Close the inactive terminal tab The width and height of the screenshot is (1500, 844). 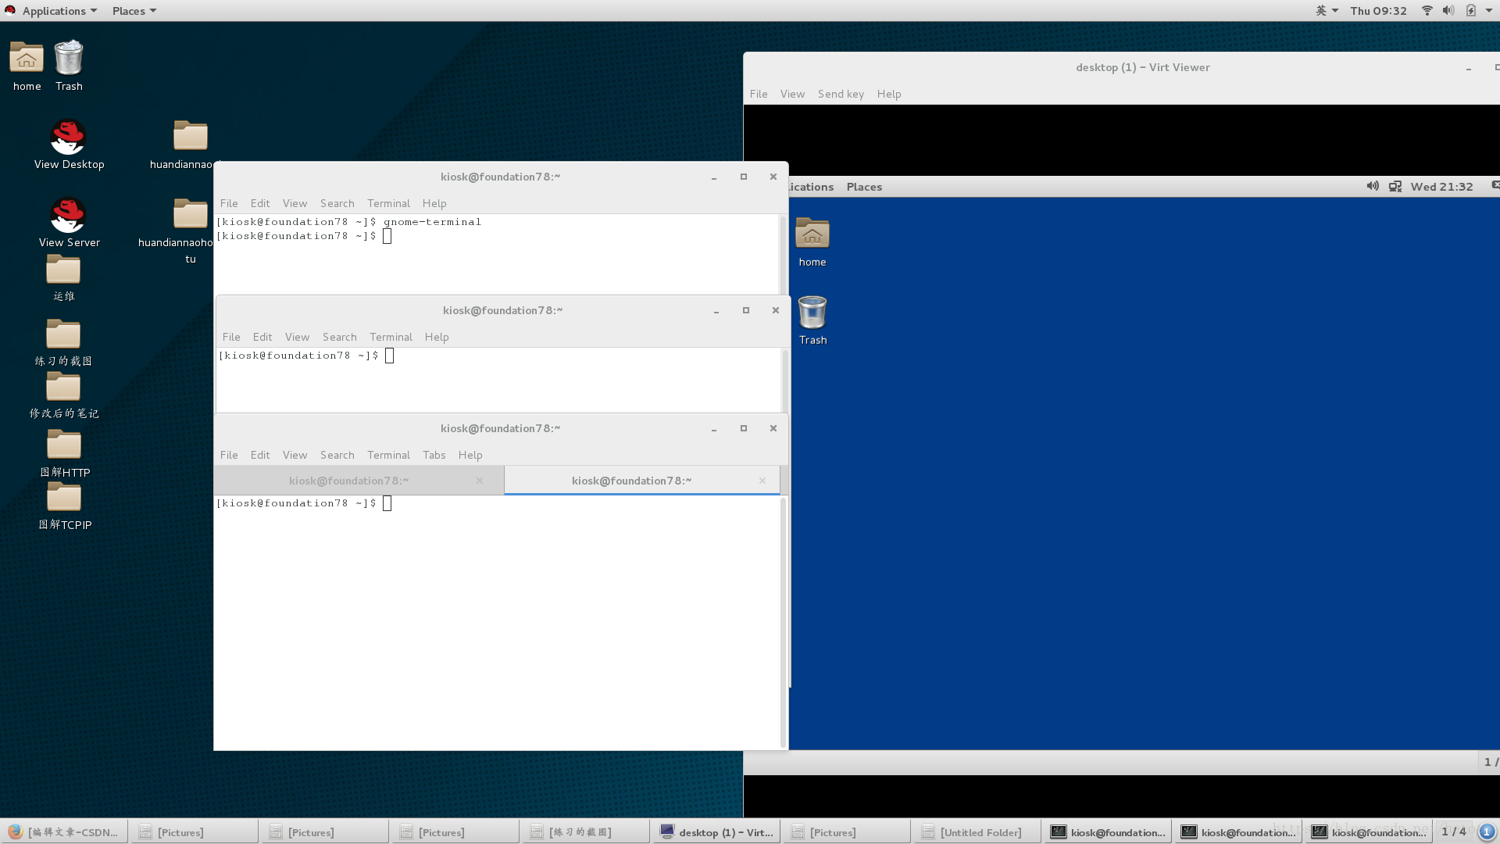tap(480, 481)
